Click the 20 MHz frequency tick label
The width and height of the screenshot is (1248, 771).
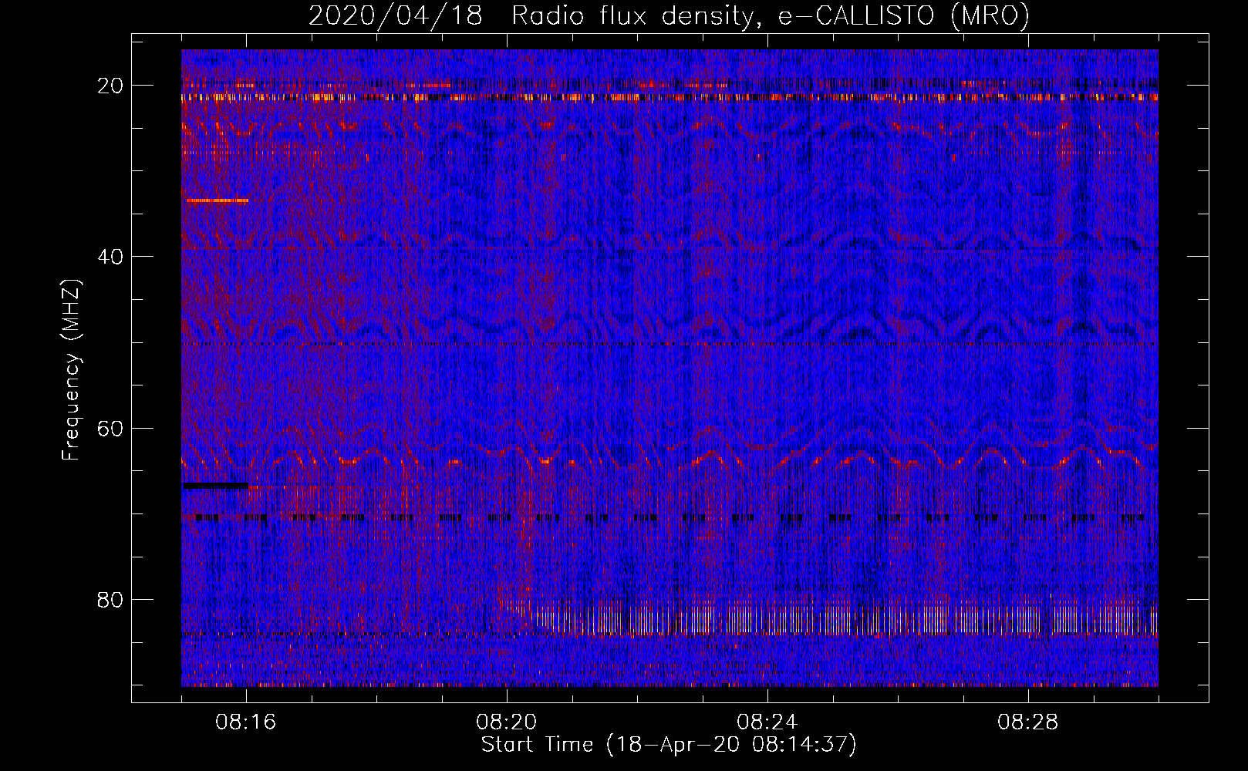tap(111, 86)
